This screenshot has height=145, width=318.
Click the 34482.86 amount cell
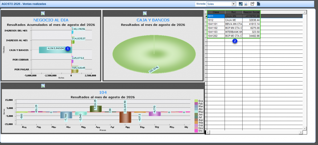251,36
